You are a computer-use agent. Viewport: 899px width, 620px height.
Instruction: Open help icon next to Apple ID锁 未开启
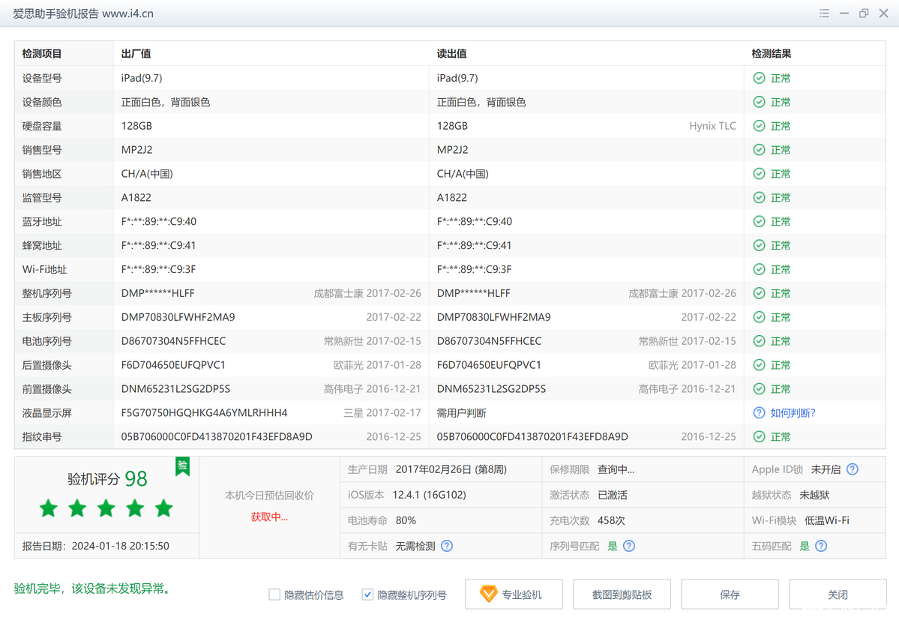(x=853, y=469)
